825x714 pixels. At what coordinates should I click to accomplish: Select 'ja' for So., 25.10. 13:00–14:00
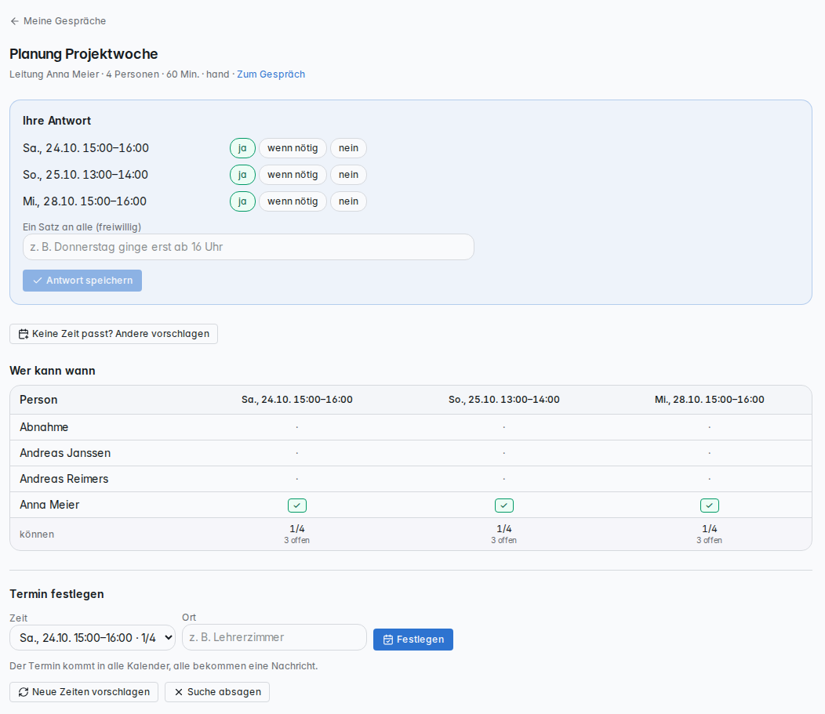point(242,175)
